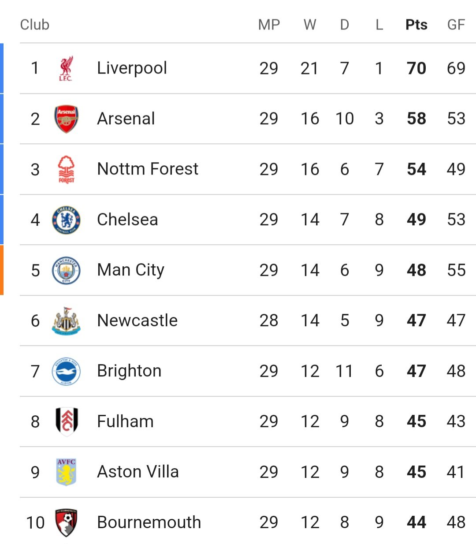The height and width of the screenshot is (544, 476).
Task: Click the Newcastle club crest
Action: [x=66, y=320]
